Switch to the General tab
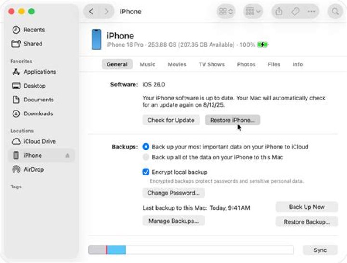Screen dimensions: 347x263 pyautogui.click(x=117, y=64)
